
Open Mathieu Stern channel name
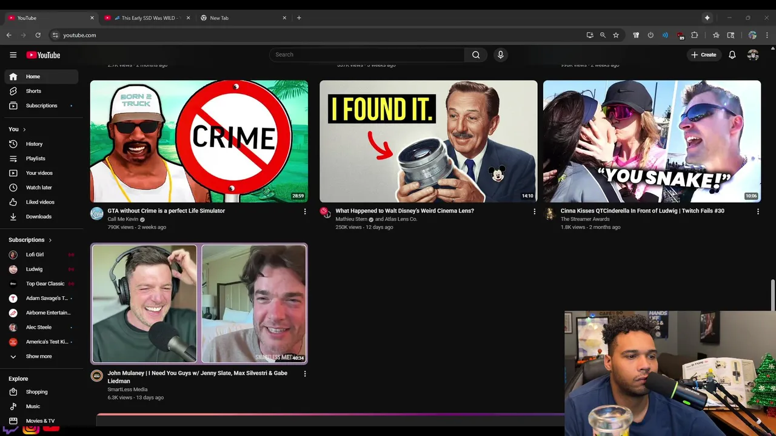coord(352,219)
